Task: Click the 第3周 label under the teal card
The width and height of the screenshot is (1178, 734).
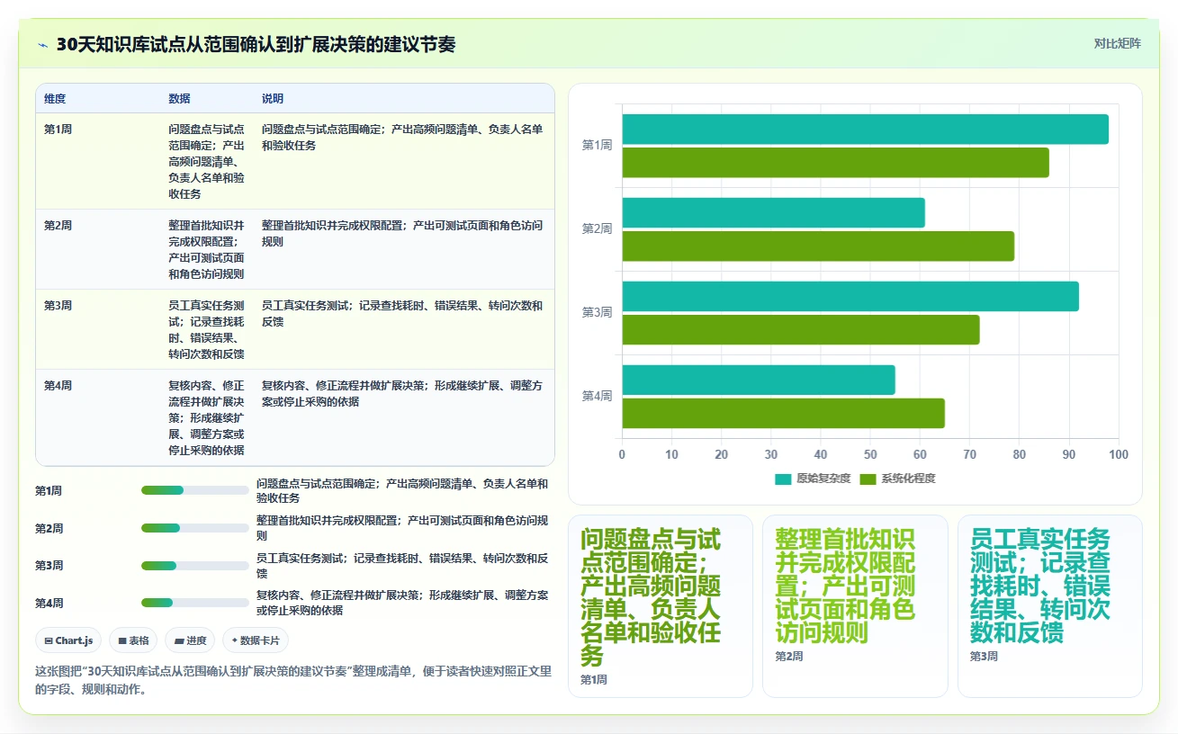Action: 984,657
